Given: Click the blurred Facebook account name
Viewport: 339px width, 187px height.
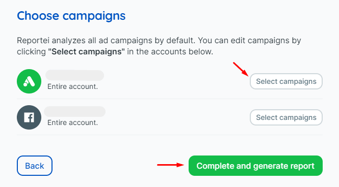Looking at the screenshot, I should pyautogui.click(x=74, y=112).
